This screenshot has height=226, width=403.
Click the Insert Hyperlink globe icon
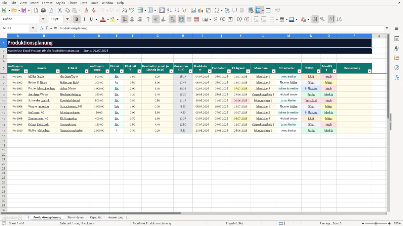click(227, 10)
